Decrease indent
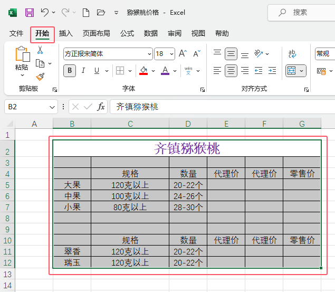 click(x=259, y=71)
